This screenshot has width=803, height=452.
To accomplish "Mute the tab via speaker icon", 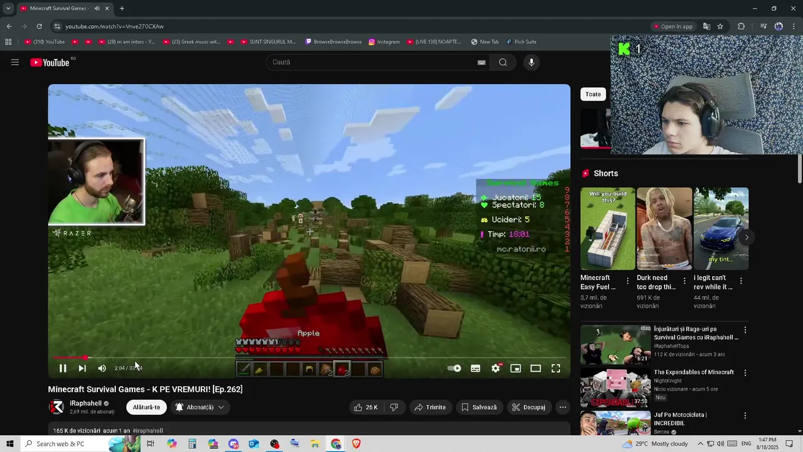I will pyautogui.click(x=97, y=8).
